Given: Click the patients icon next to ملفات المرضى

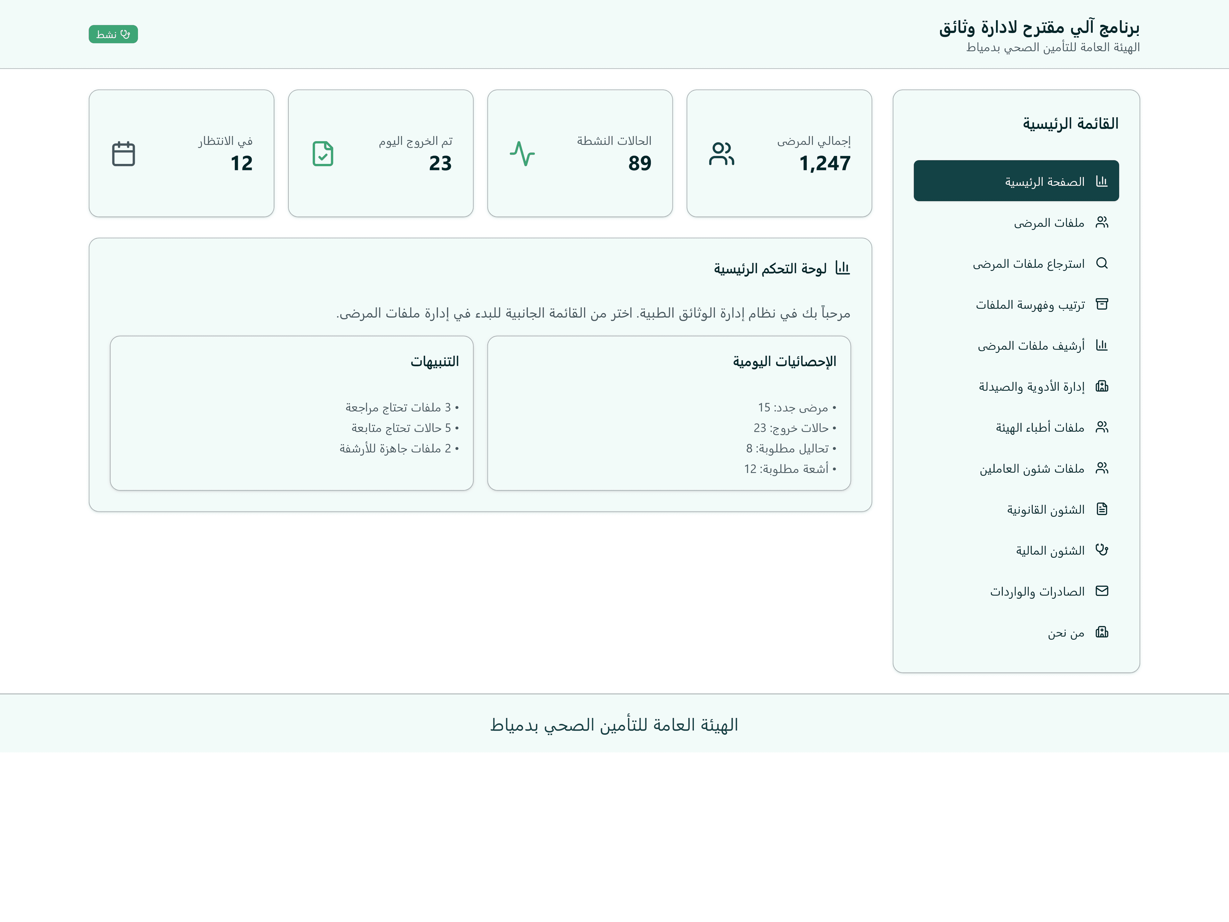Looking at the screenshot, I should (1102, 222).
